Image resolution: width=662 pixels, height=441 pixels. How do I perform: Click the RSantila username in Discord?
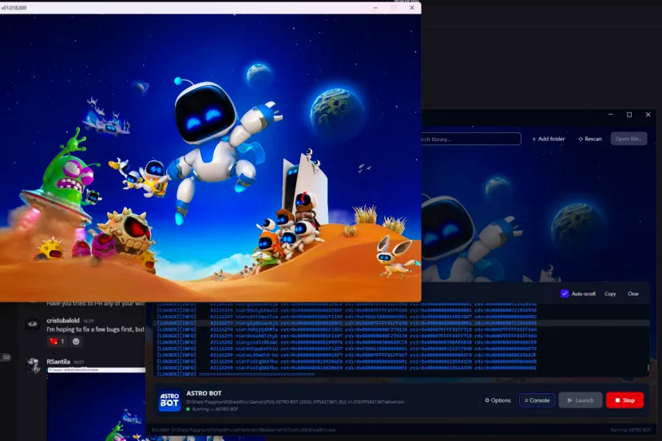58,362
